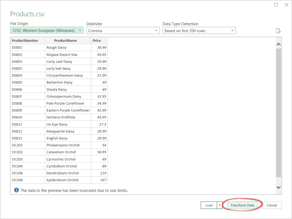Expand the Load button dropdown arrow
The height and width of the screenshot is (219, 292).
(220, 205)
